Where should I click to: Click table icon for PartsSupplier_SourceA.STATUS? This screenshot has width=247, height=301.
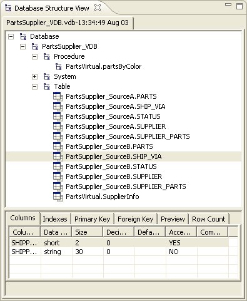point(58,116)
